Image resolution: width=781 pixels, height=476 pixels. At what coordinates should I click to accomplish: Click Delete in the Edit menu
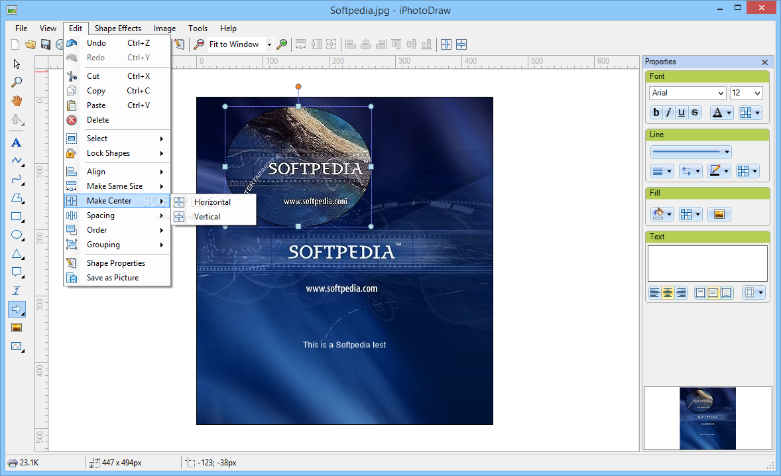tap(117, 120)
